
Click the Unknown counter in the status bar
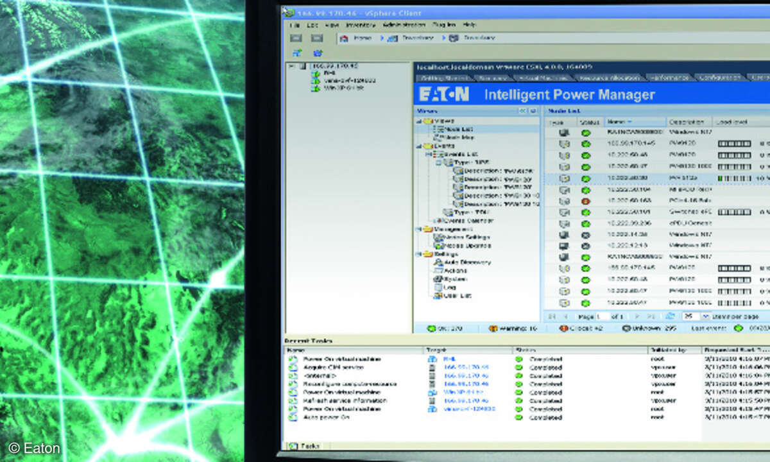point(649,328)
